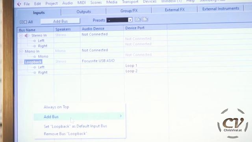
Task: Select the Stereo In bus name
Action: coord(39,35)
